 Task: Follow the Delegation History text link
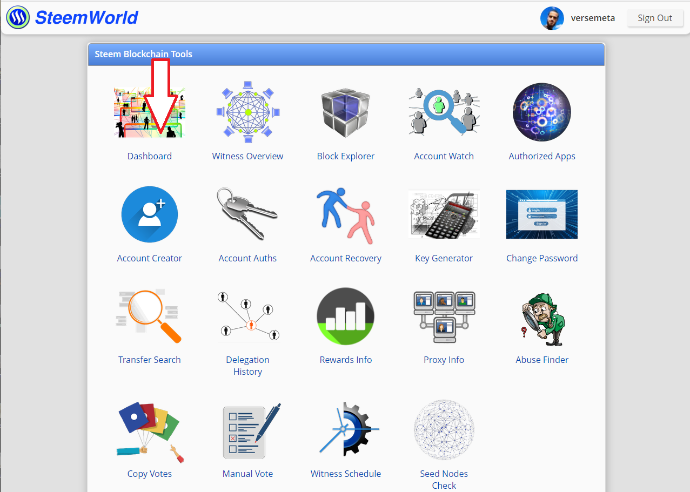tap(247, 366)
